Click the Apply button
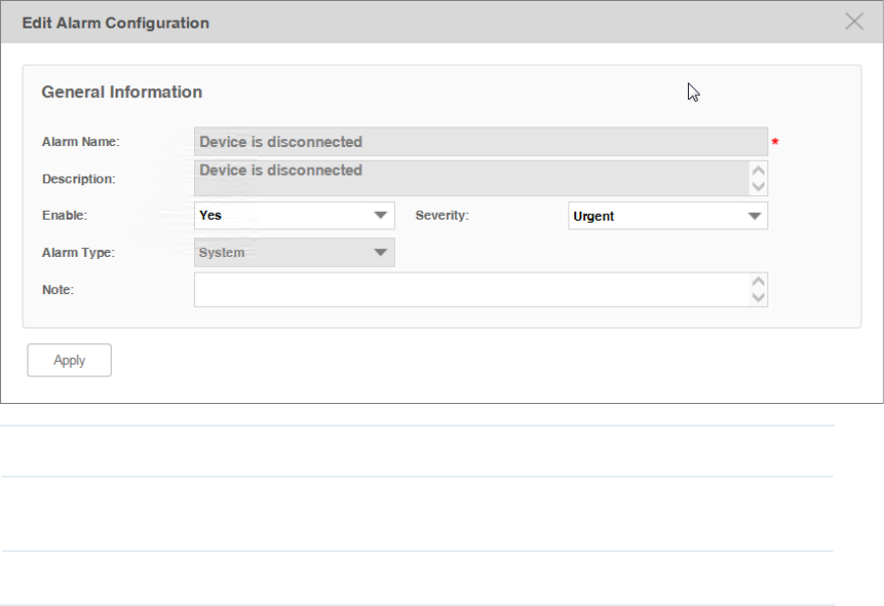Image resolution: width=884 pixels, height=606 pixels. tap(70, 360)
